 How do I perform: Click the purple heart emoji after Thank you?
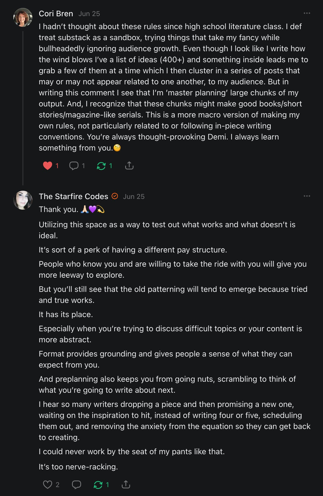pyautogui.click(x=92, y=209)
